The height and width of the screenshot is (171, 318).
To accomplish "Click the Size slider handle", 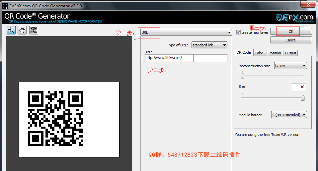I will coord(303,98).
